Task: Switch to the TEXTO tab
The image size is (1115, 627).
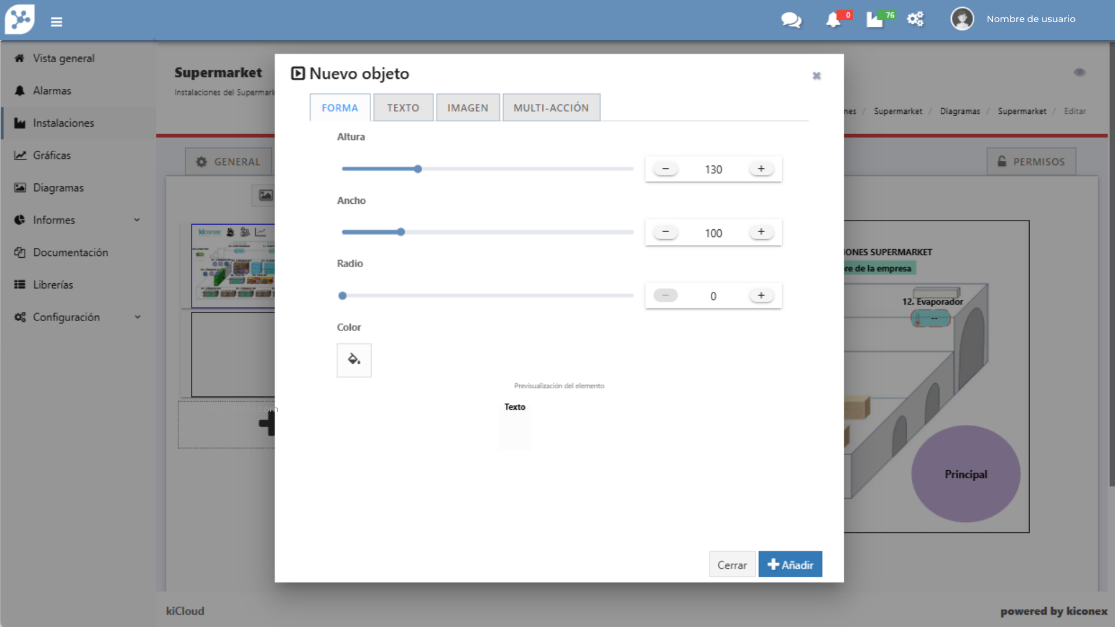Action: click(x=403, y=108)
